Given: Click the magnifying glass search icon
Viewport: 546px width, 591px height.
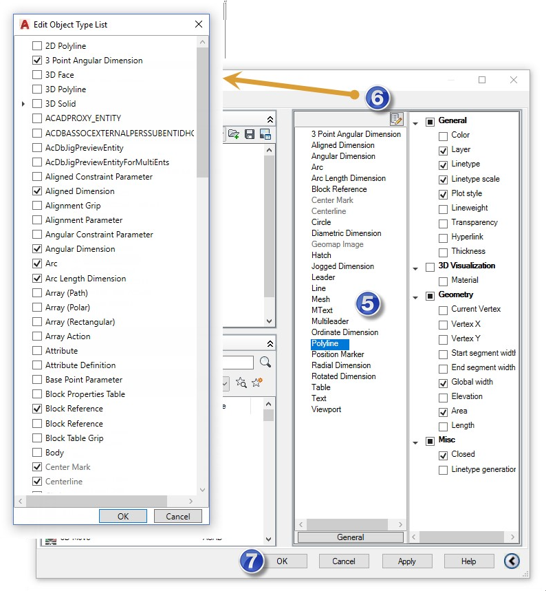Looking at the screenshot, I should click(265, 362).
